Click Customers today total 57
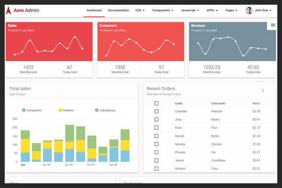The width and height of the screenshot is (282, 188). click(x=162, y=67)
